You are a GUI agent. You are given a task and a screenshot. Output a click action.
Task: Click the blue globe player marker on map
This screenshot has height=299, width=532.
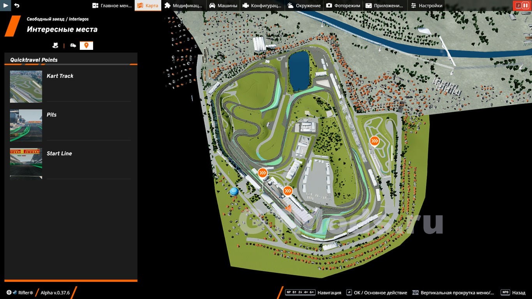234,192
